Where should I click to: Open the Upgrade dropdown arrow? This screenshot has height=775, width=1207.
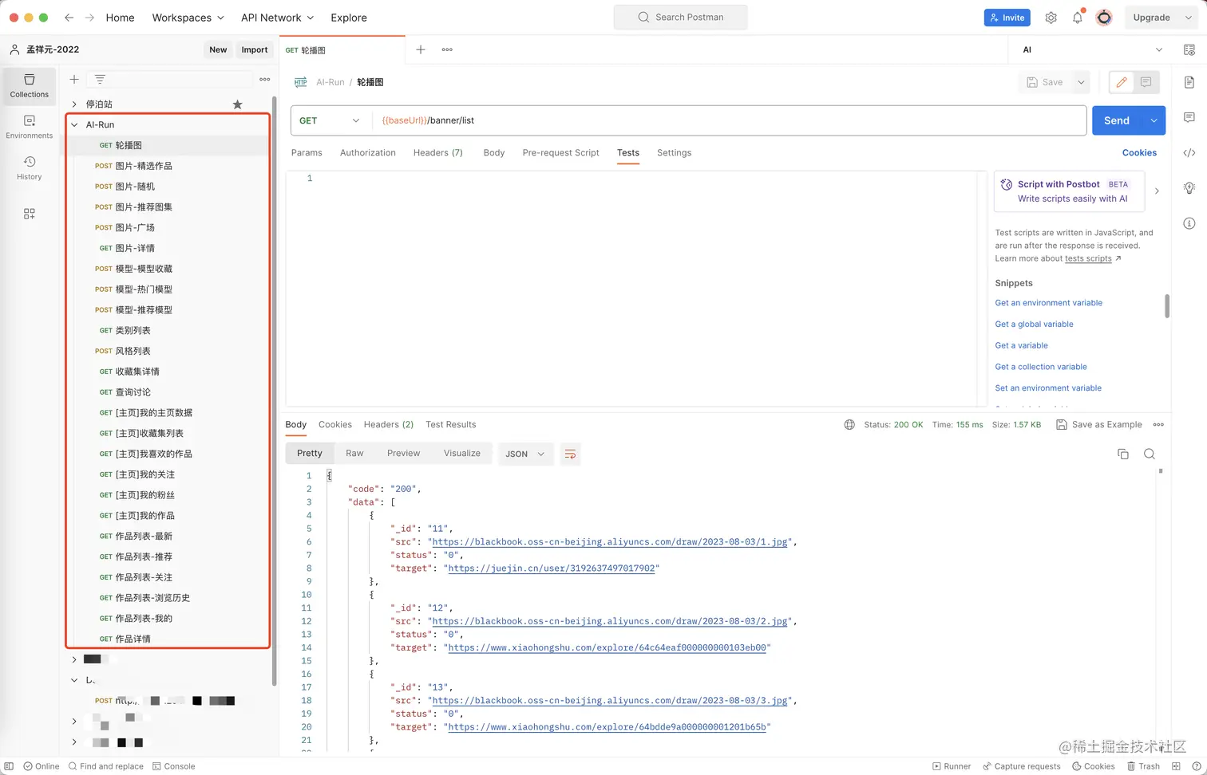(x=1189, y=18)
